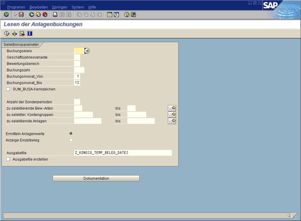The height and width of the screenshot is (221, 301).
Task: Click the Ausgabefile label
Action: (16, 153)
